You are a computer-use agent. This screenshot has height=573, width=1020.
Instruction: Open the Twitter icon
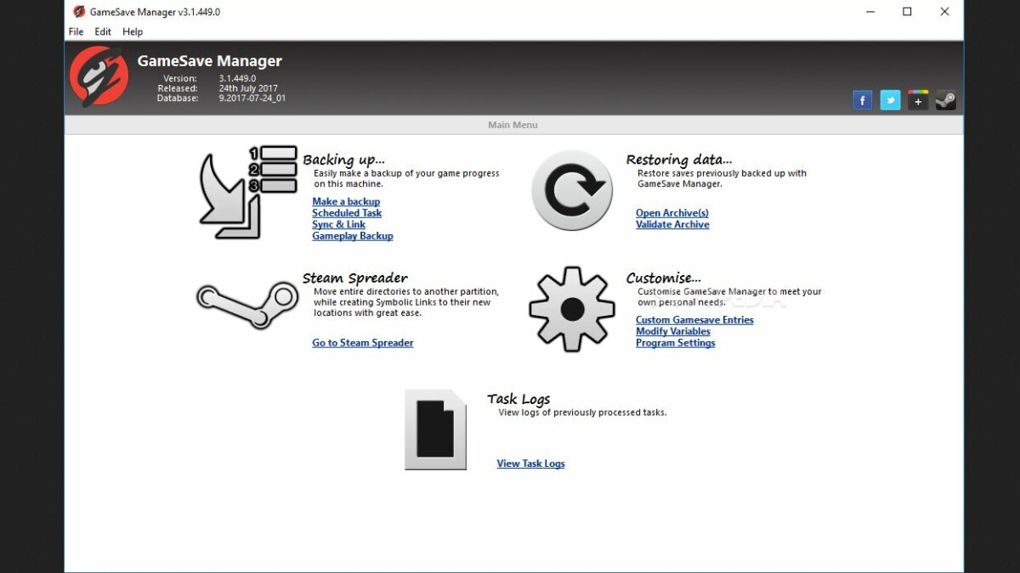point(890,99)
